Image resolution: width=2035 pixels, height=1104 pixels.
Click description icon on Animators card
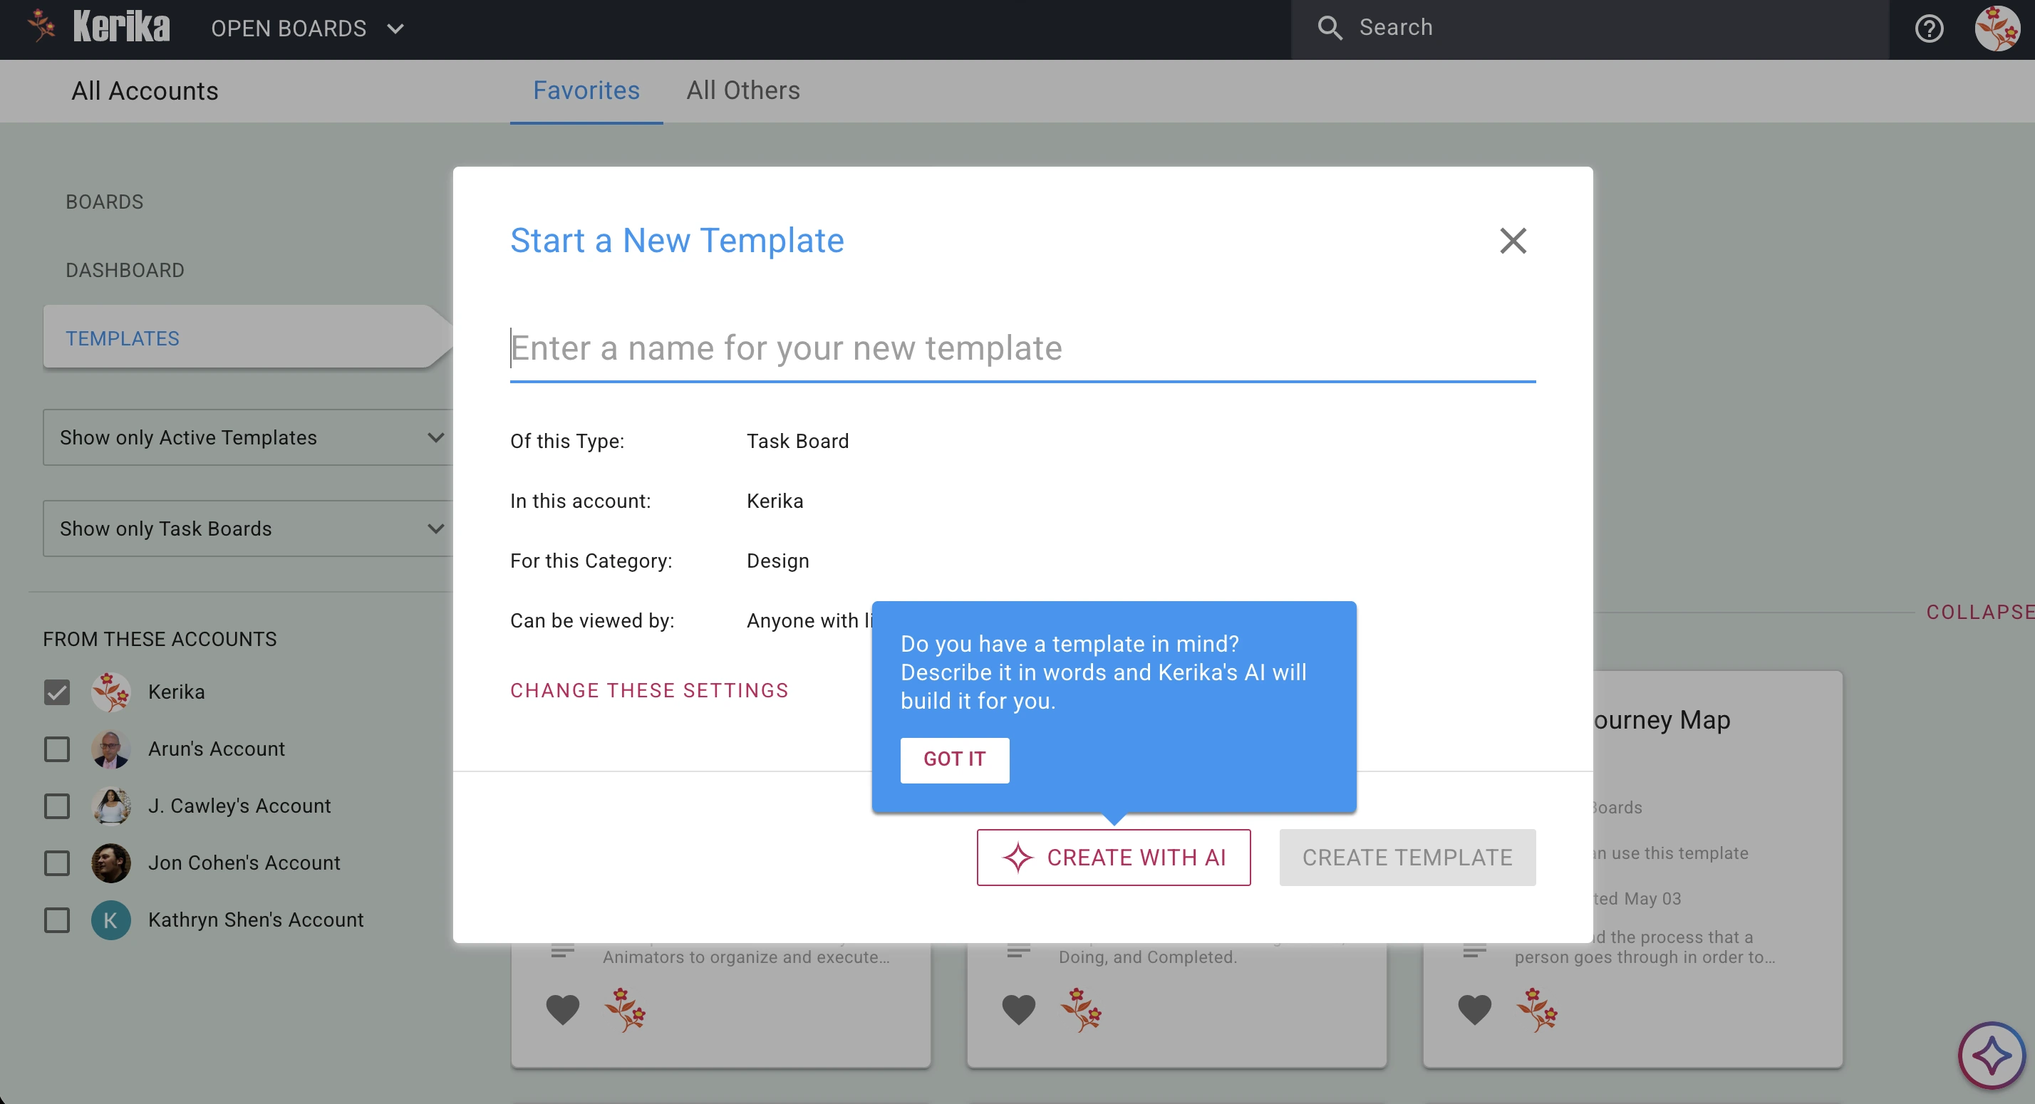click(562, 951)
